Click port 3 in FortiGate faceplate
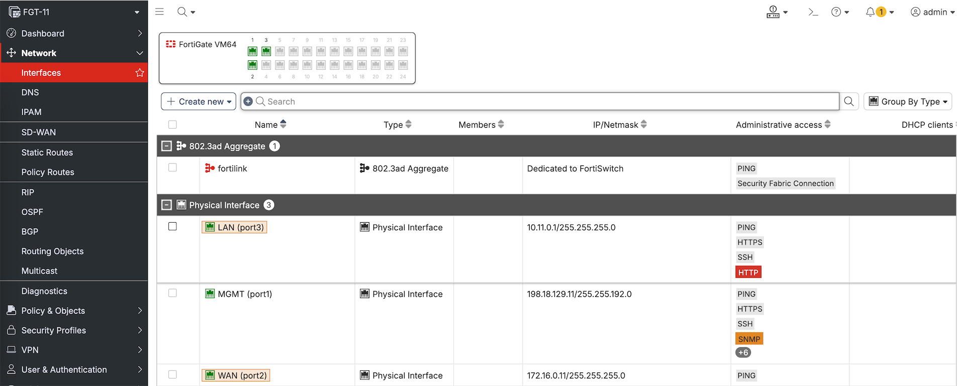 click(266, 51)
